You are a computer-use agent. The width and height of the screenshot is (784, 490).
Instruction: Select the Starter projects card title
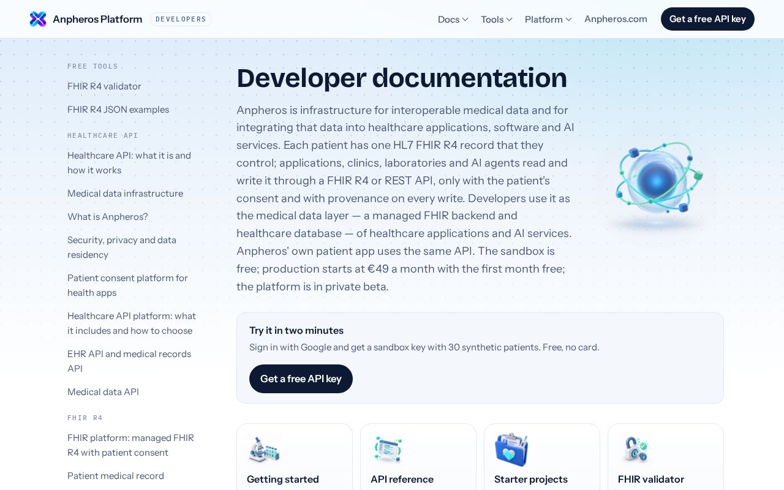click(x=531, y=480)
